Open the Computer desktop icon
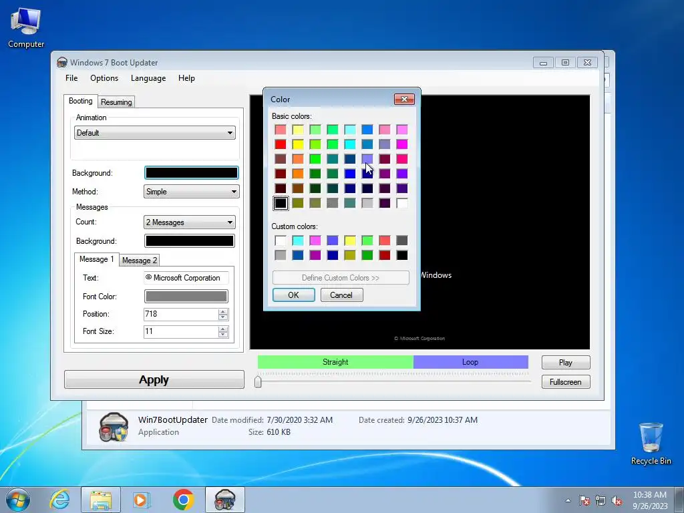Viewport: 684px width, 513px height. 26,27
